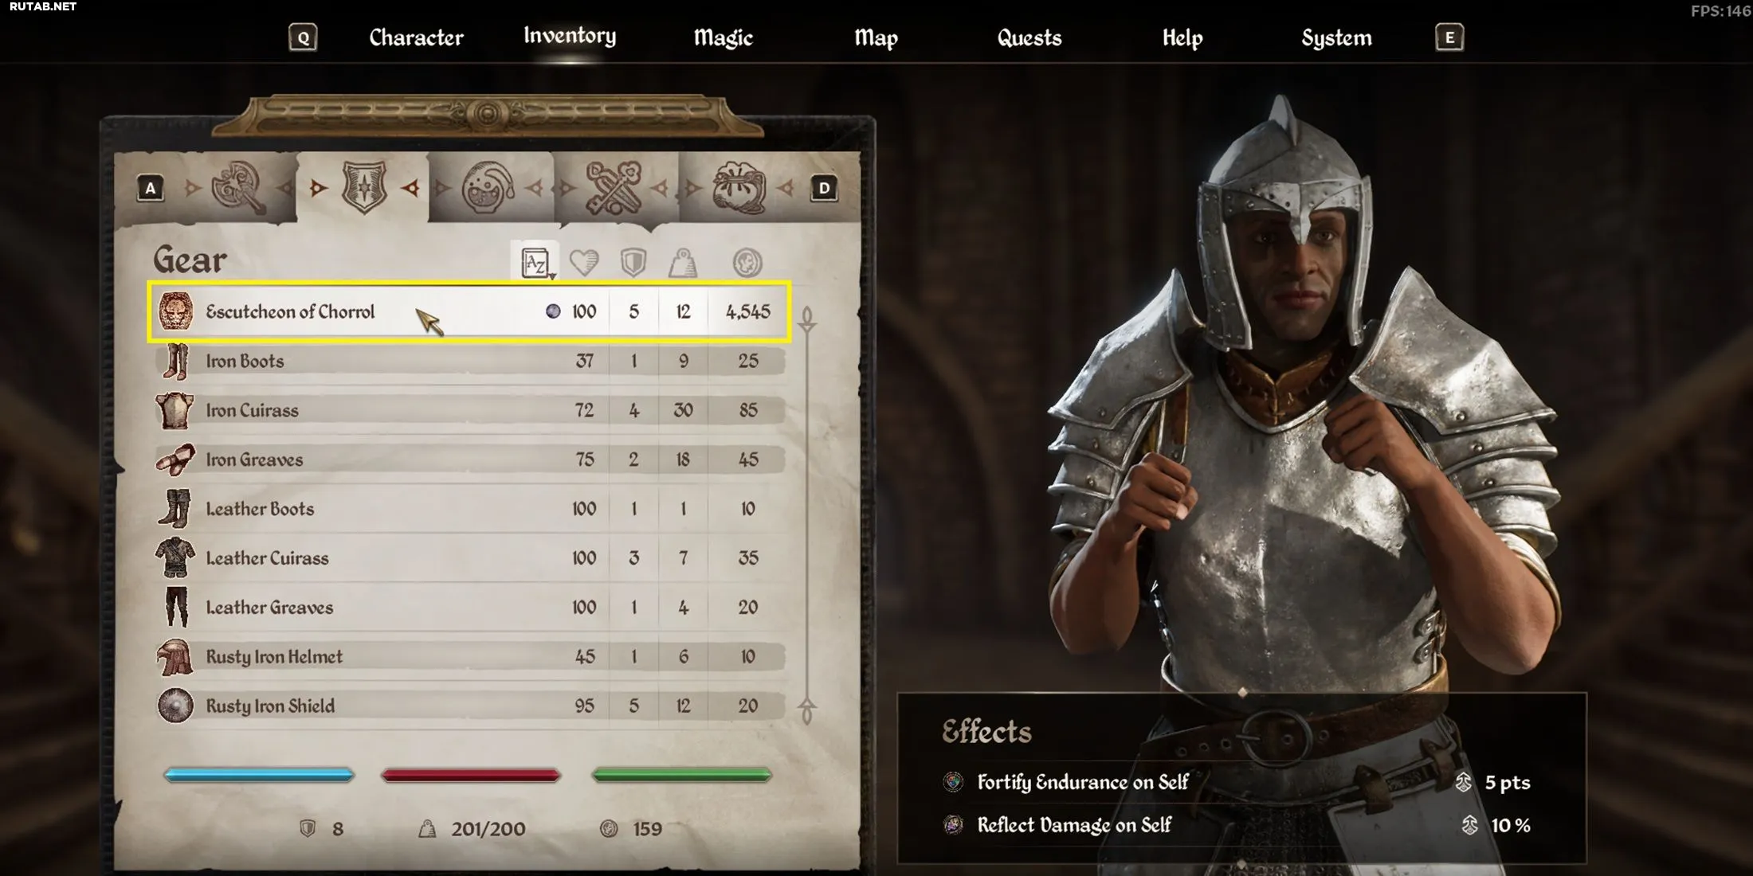Select the Armor shield category icon

coord(364,188)
